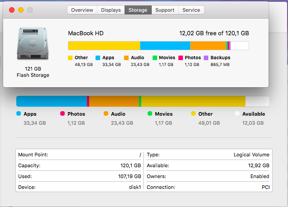This screenshot has width=288, height=207.
Task: Open the Displays tab
Action: [111, 10]
